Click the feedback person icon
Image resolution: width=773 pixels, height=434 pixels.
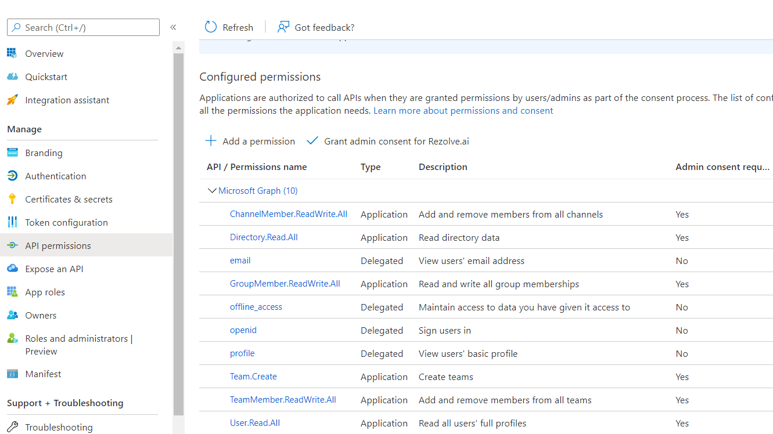coord(283,27)
